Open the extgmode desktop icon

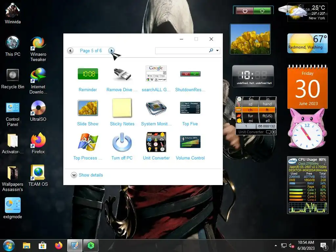13,208
